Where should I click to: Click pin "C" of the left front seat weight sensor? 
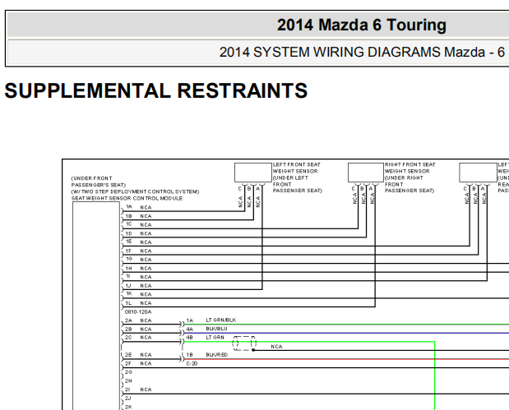[240, 188]
